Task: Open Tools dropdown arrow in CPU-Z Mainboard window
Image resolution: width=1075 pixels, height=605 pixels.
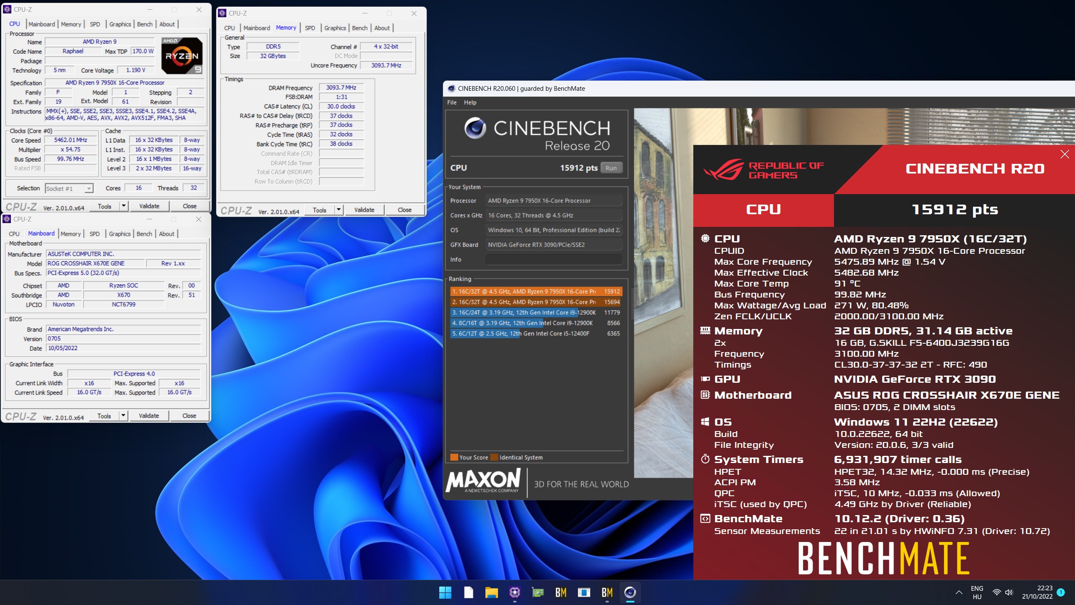Action: pyautogui.click(x=123, y=416)
